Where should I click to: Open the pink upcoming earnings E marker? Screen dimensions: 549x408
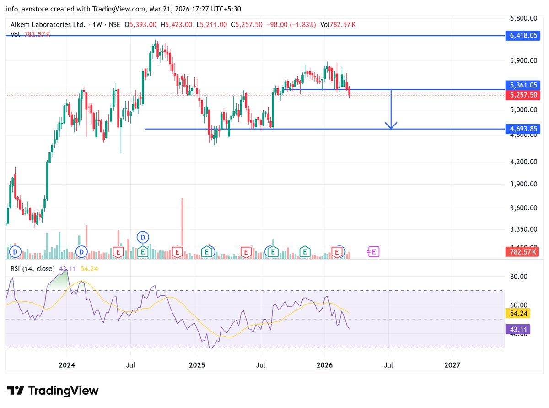(373, 251)
